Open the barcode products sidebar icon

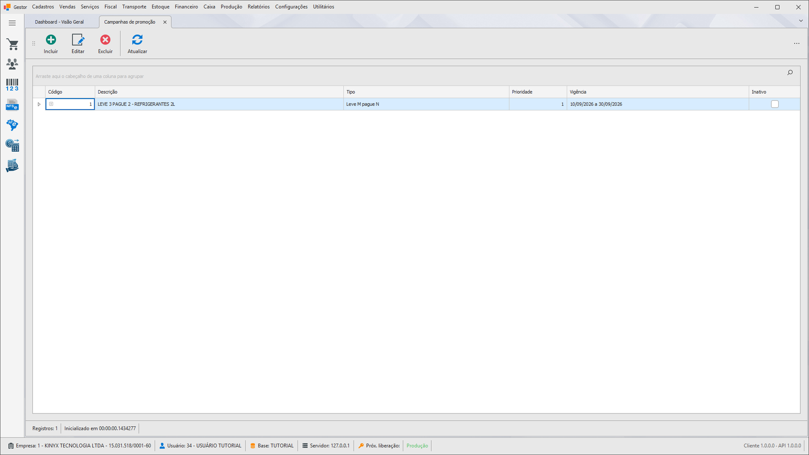click(12, 84)
